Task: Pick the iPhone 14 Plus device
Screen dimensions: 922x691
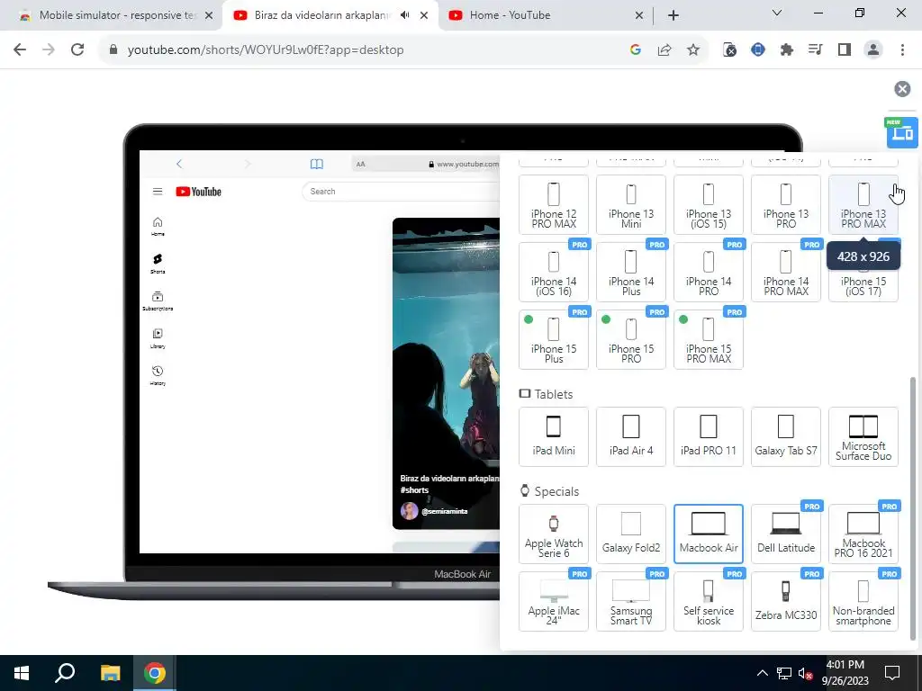Action: click(631, 272)
